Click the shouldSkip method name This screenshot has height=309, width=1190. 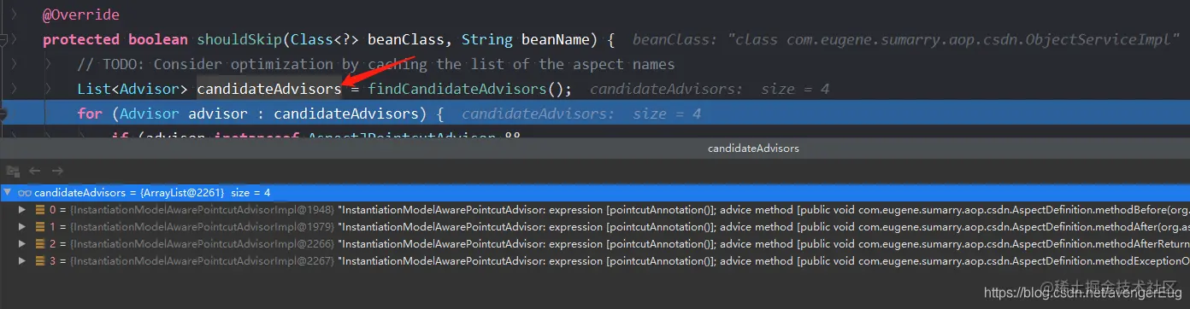click(x=239, y=39)
